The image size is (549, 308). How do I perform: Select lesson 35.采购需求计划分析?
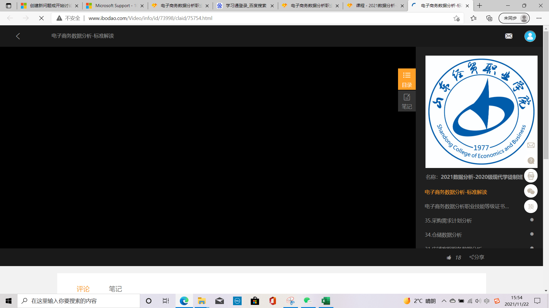point(448,221)
